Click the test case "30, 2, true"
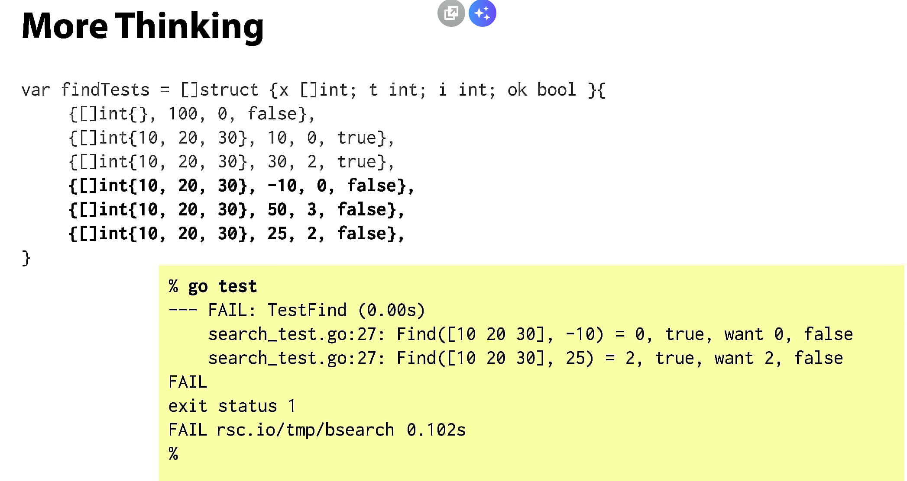Screen dimensions: 907x481 (231, 162)
